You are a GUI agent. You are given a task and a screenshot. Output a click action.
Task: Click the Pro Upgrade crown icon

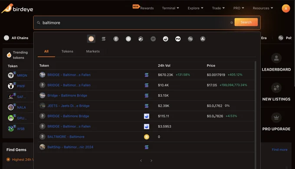276,117
